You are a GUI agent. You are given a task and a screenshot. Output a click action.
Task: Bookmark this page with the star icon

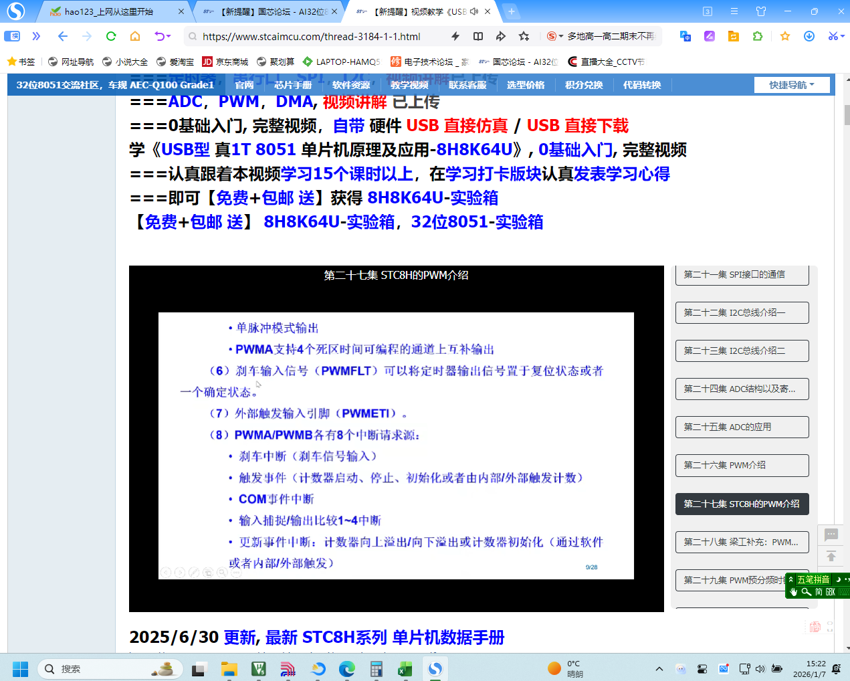784,37
